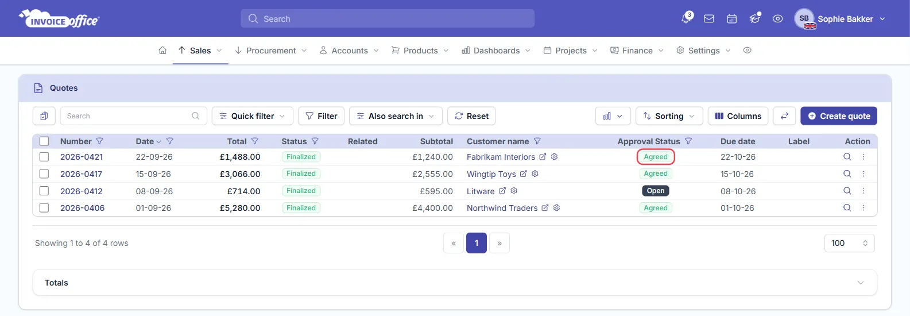
Task: Click the copy icon beside the search box
Action: coord(44,116)
